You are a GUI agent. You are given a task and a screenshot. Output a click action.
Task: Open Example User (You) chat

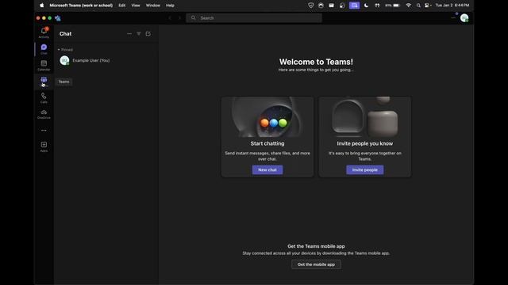pyautogui.click(x=106, y=60)
